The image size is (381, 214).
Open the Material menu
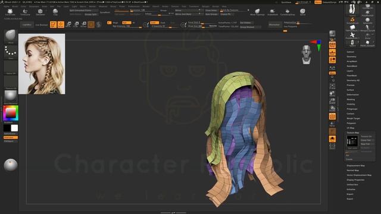click(103, 7)
